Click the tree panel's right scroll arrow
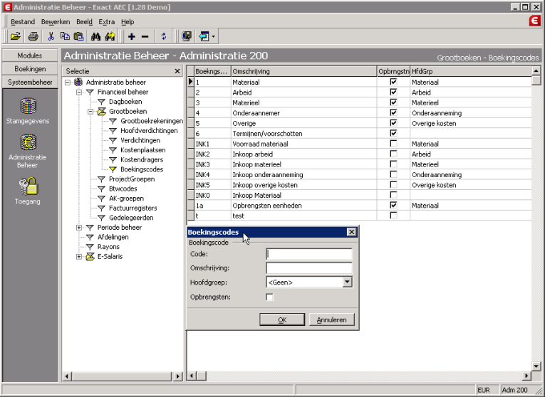The height and width of the screenshot is (397, 545). 178,376
